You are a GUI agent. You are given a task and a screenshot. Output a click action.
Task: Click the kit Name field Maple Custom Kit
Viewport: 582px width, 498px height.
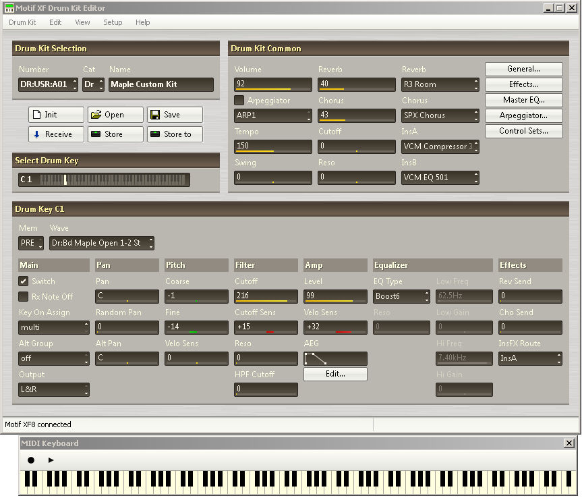tap(161, 84)
